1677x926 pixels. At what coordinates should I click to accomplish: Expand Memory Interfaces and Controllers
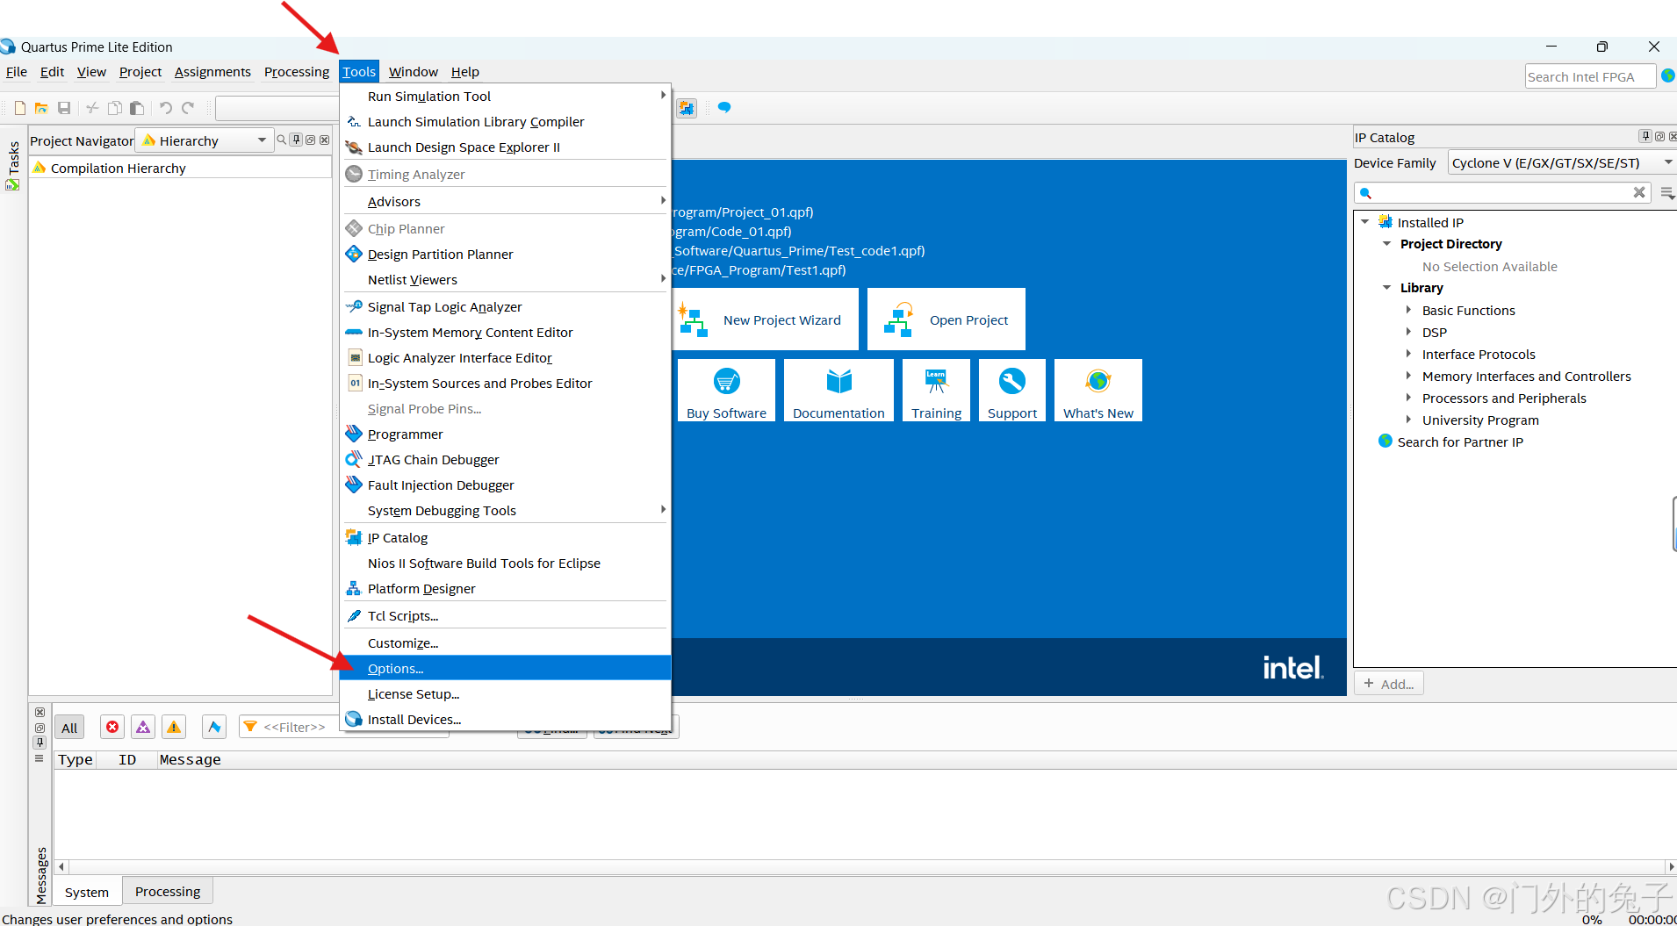pyautogui.click(x=1408, y=376)
